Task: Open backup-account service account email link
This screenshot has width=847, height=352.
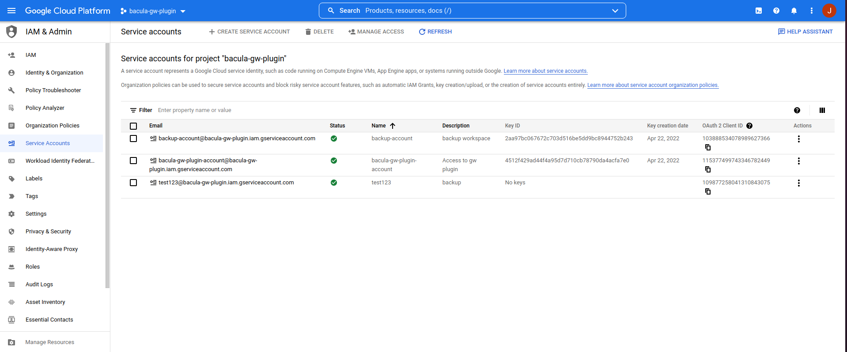Action: click(237, 139)
